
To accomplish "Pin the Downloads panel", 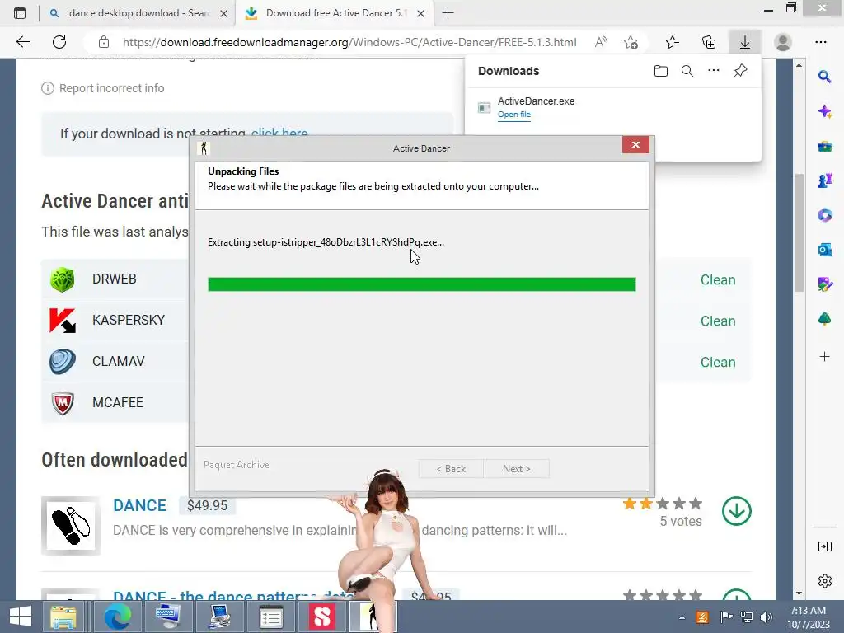I will [741, 71].
